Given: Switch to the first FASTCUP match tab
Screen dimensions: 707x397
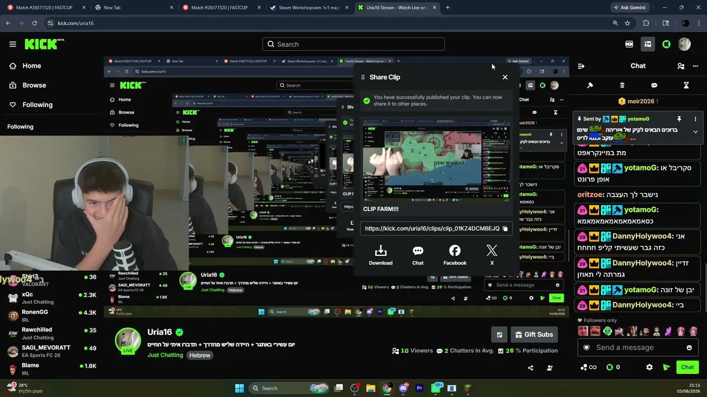Looking at the screenshot, I should pos(45,8).
